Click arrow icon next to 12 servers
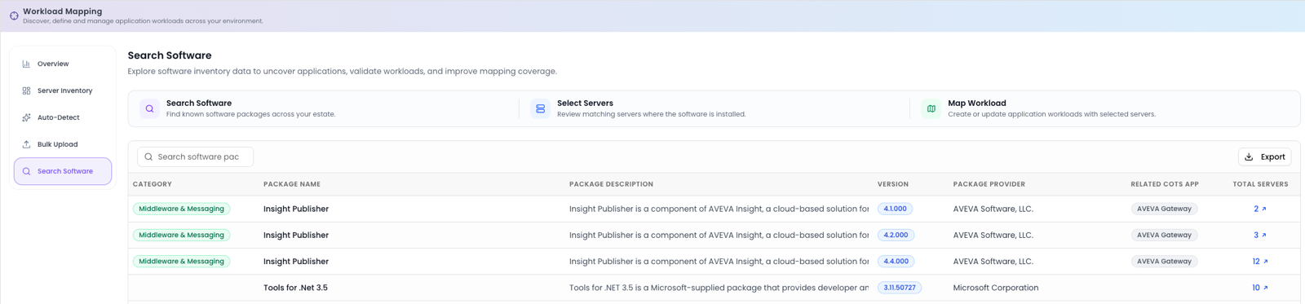1305x304 pixels. click(x=1266, y=262)
